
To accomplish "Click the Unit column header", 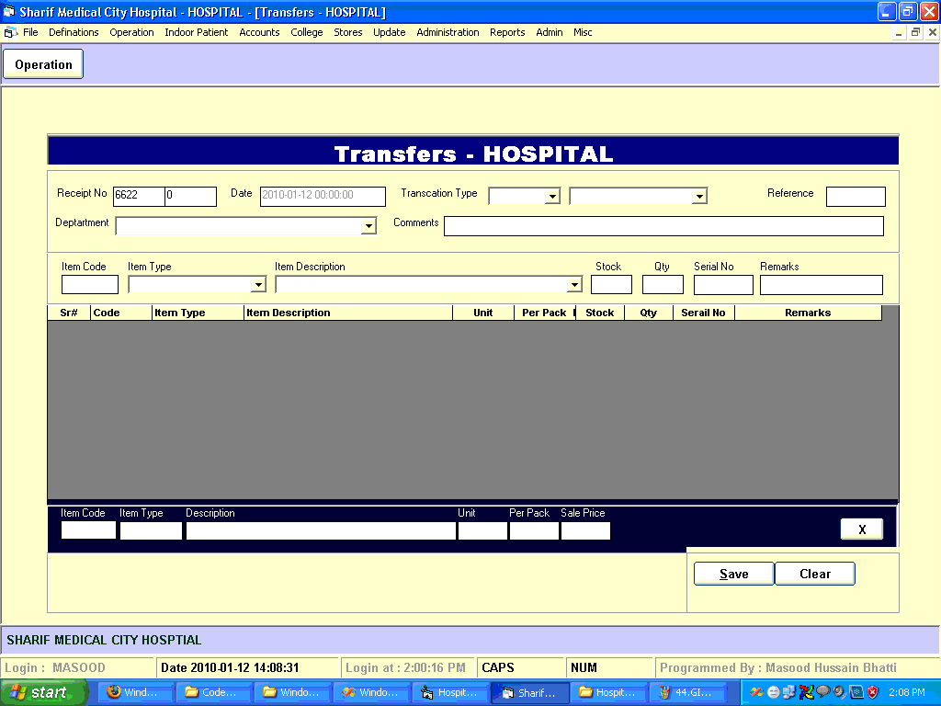I will click(x=483, y=313).
